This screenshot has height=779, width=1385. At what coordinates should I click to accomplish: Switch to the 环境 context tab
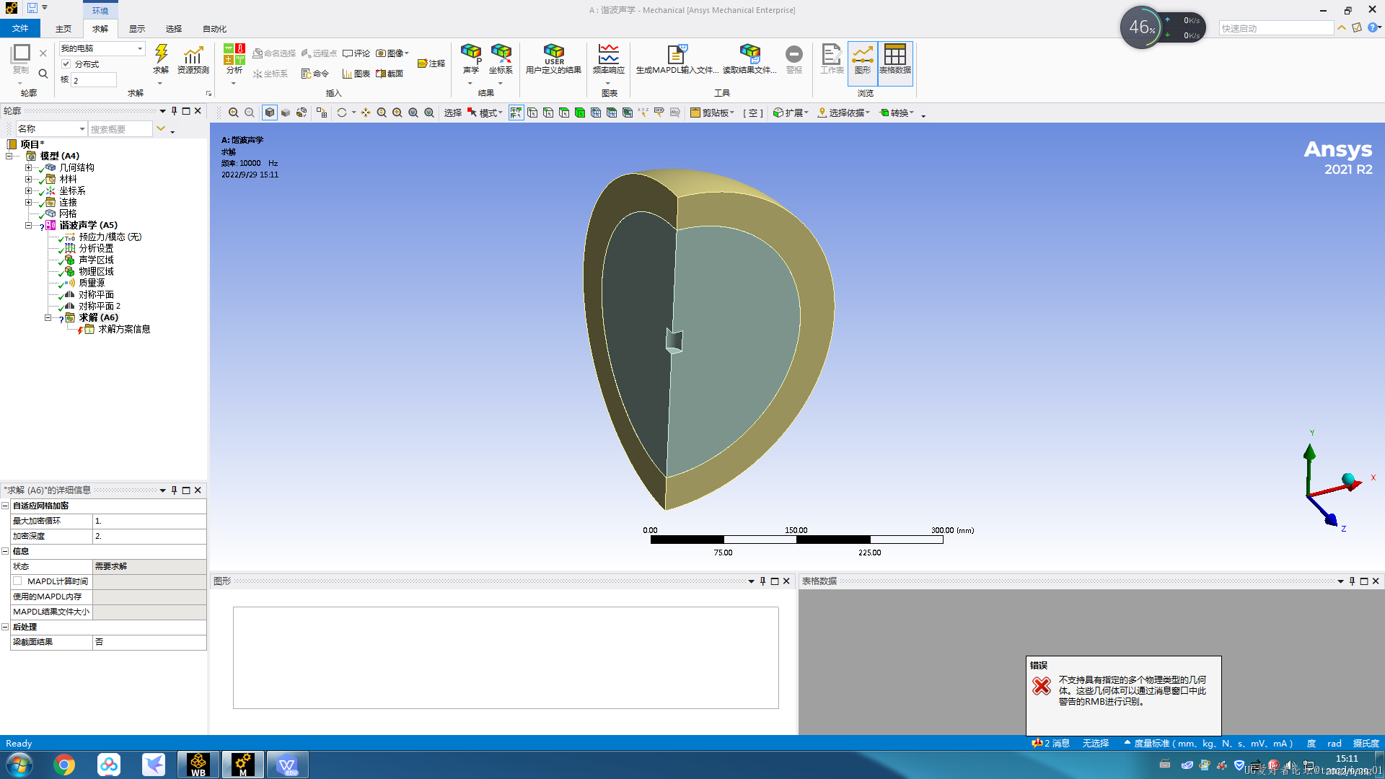(100, 10)
